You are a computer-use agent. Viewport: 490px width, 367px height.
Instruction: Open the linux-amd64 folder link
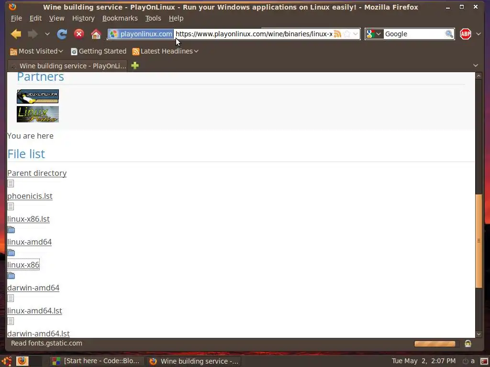pyautogui.click(x=29, y=242)
